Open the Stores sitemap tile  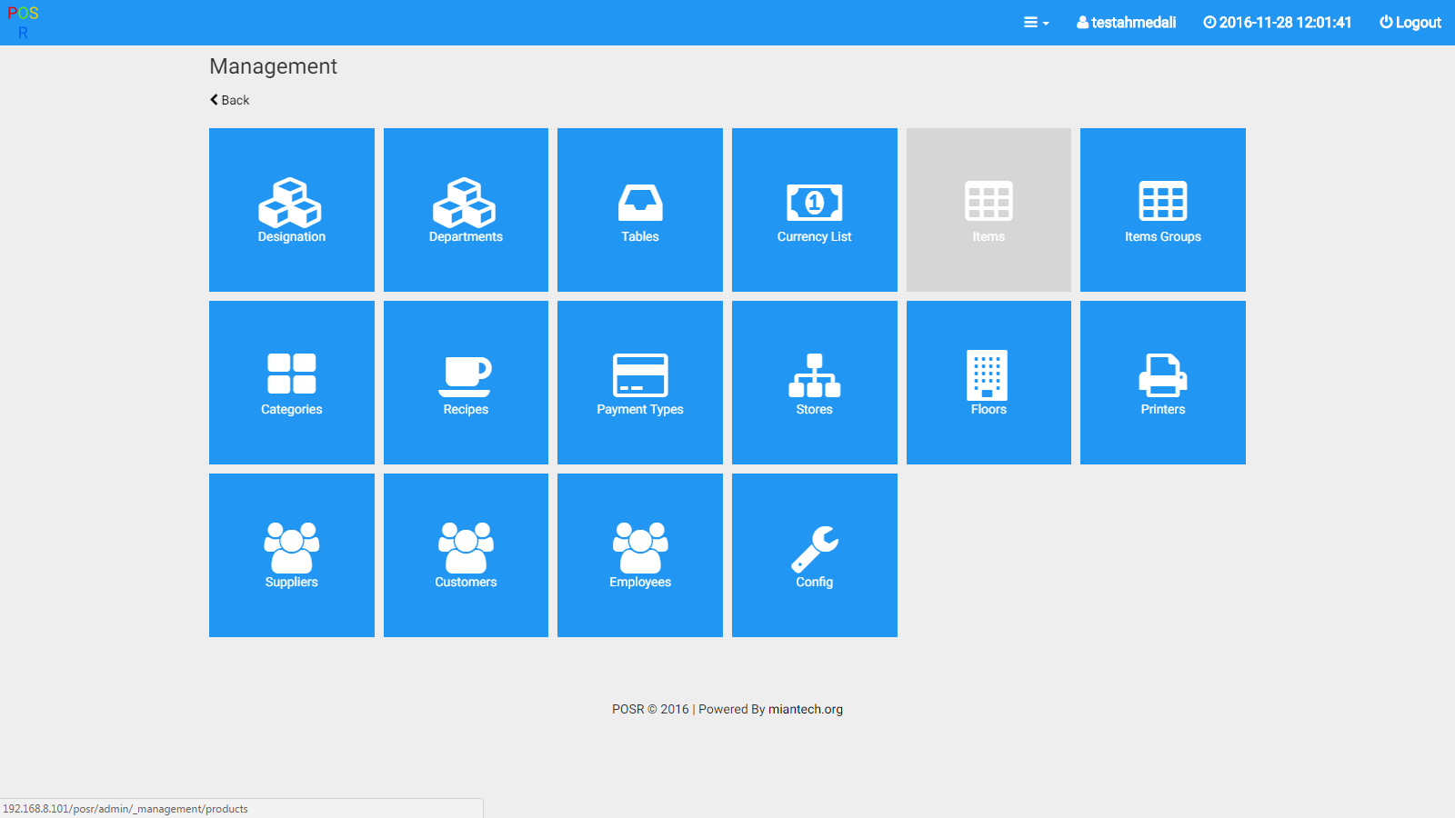coord(814,383)
